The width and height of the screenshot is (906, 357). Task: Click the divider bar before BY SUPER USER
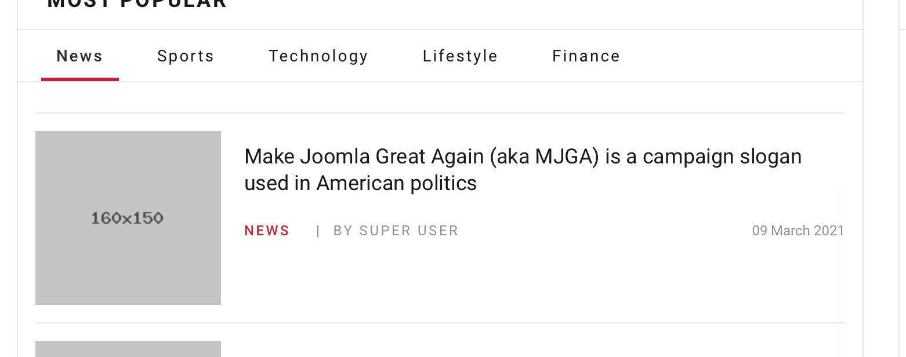(318, 231)
